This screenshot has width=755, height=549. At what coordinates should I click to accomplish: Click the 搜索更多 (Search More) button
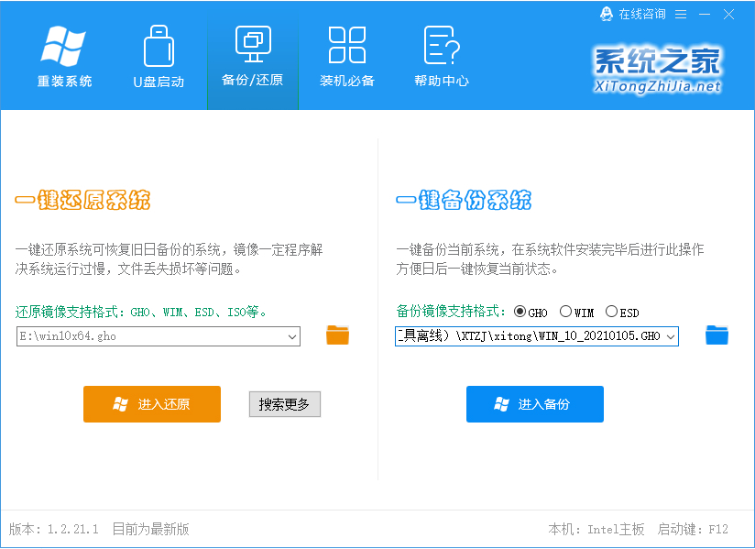[x=285, y=404]
